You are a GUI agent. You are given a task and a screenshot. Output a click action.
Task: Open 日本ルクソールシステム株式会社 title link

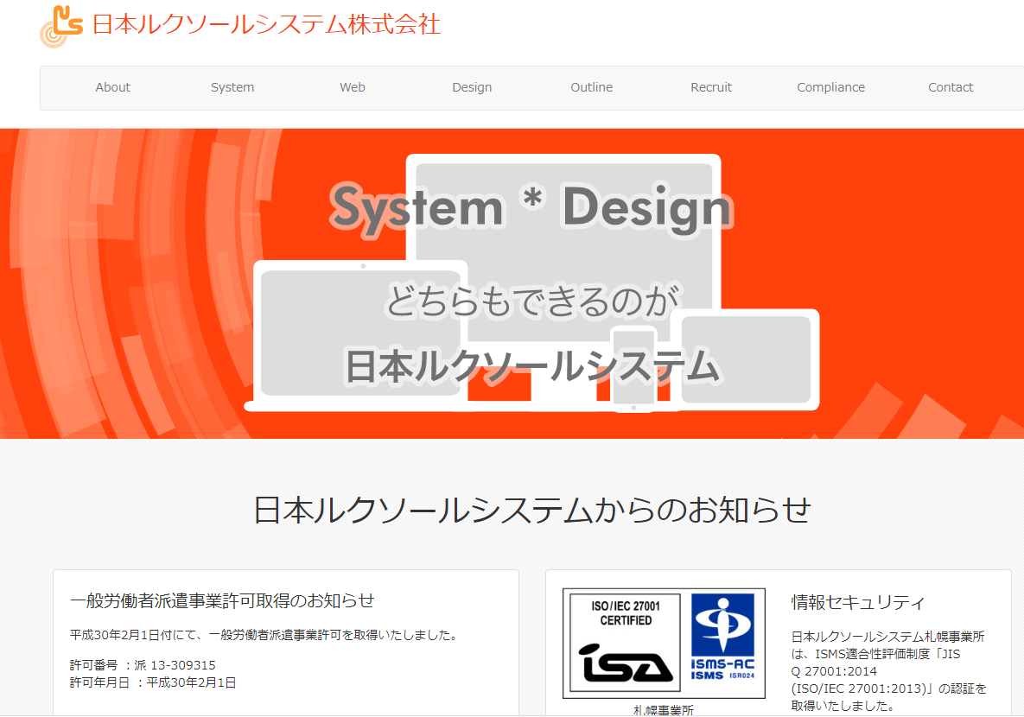(266, 24)
